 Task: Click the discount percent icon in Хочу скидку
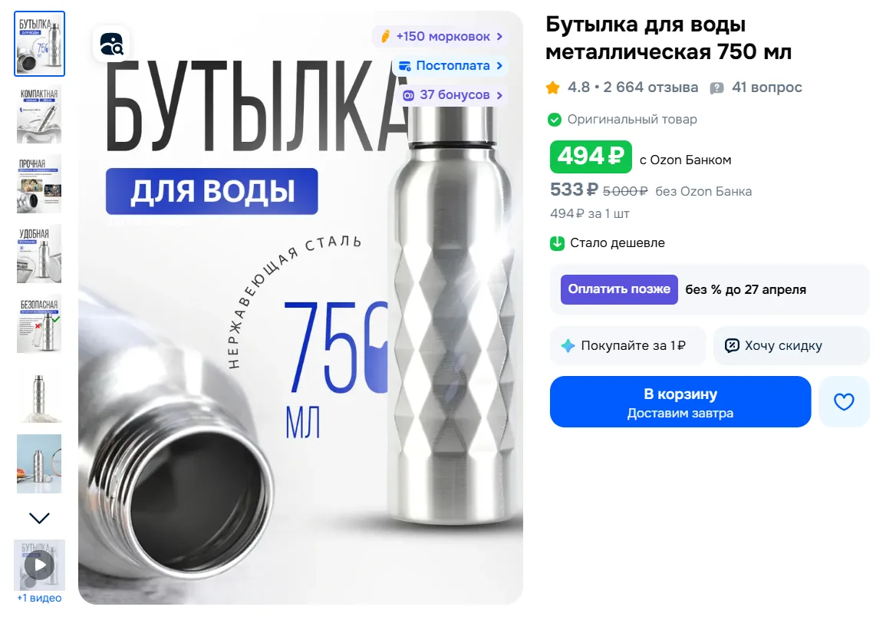tap(732, 345)
